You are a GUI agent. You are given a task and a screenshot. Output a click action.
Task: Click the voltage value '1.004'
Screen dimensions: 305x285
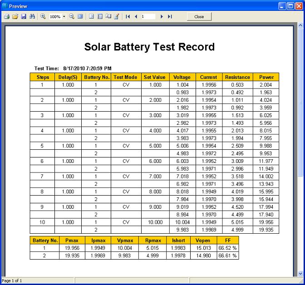[x=182, y=85]
